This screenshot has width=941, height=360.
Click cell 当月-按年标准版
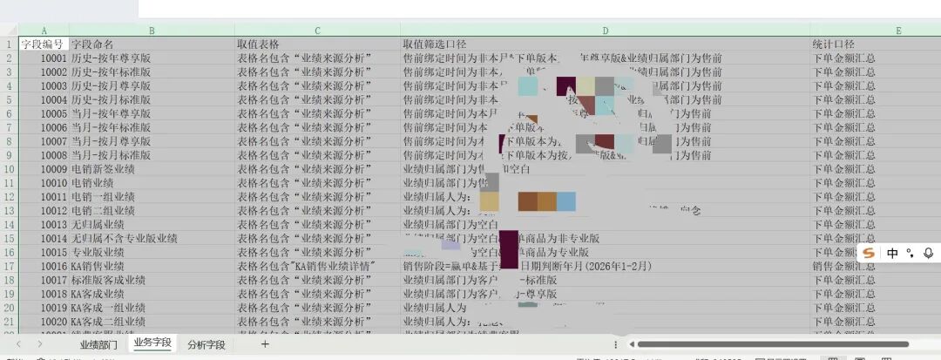(x=152, y=128)
